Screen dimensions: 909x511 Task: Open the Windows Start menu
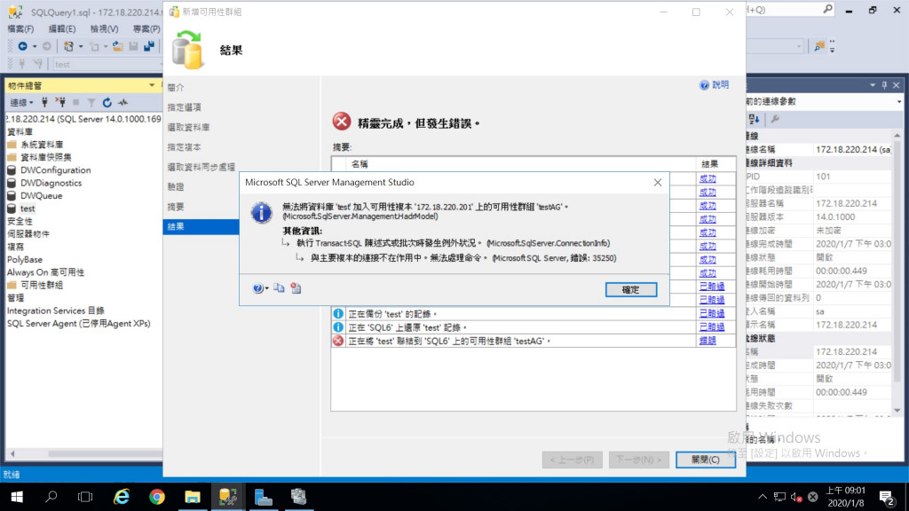click(17, 497)
